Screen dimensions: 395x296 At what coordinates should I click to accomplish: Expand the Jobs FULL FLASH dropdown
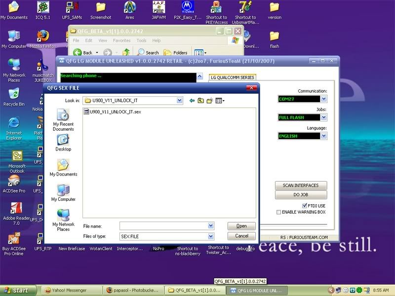pos(324,117)
